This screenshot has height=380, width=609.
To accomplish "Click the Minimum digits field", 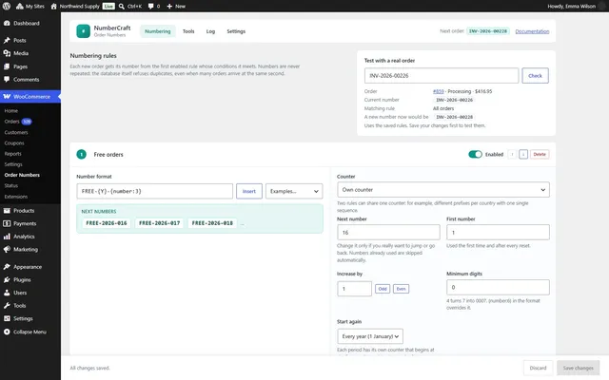I will (498, 287).
